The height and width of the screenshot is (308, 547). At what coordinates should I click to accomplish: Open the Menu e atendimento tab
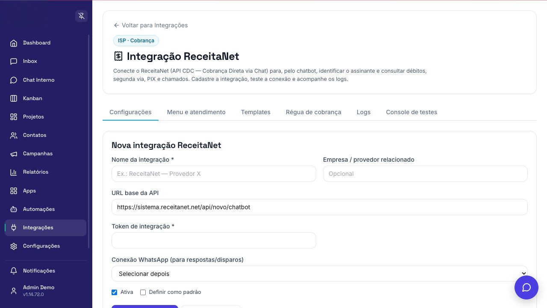pyautogui.click(x=196, y=112)
